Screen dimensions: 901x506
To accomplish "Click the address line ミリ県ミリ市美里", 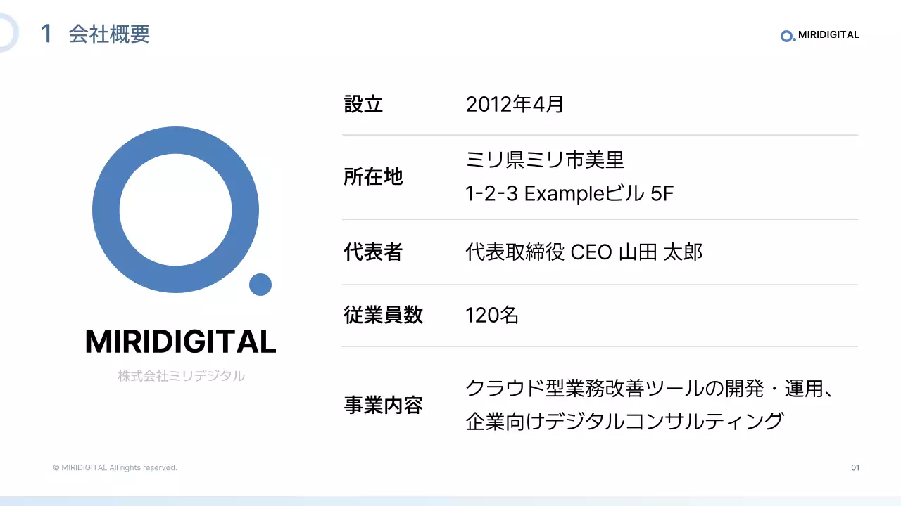I will coord(545,160).
